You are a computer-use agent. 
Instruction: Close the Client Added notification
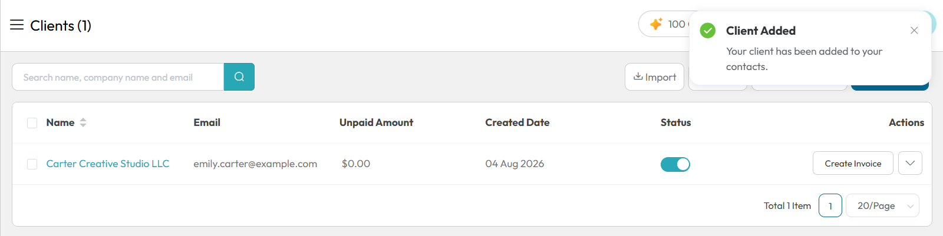914,31
